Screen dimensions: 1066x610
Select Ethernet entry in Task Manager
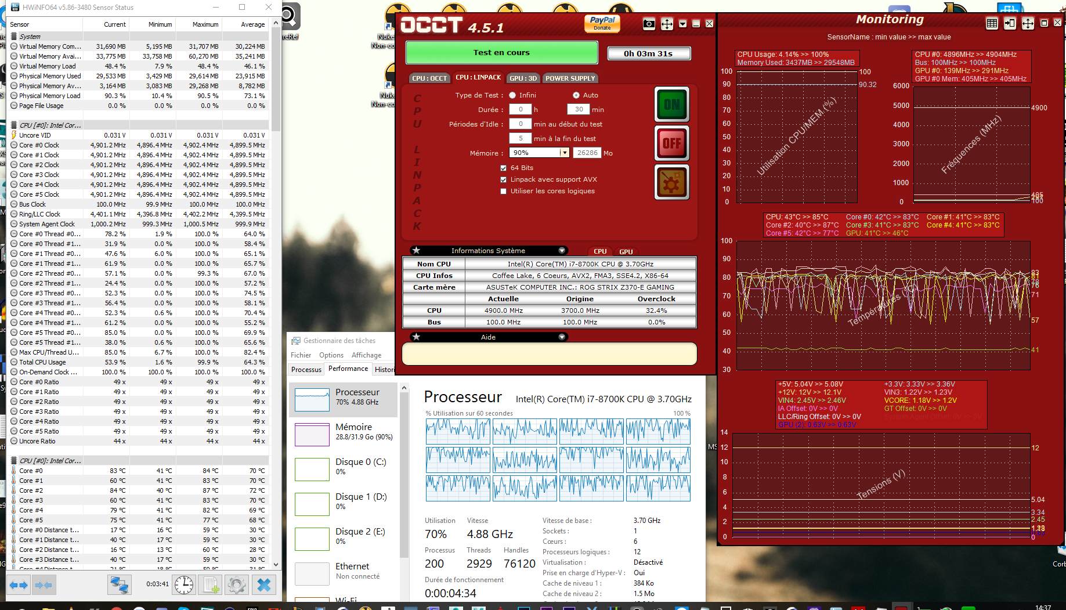tap(344, 573)
